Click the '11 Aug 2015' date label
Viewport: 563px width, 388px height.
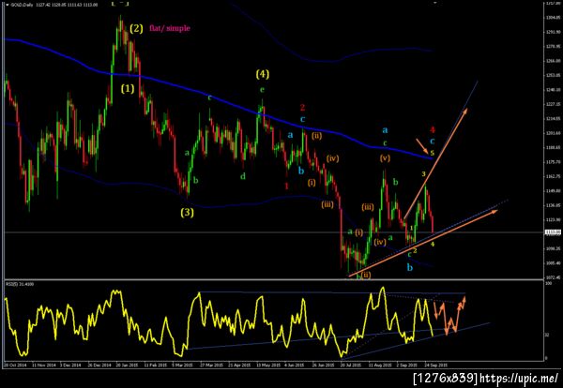[380, 366]
